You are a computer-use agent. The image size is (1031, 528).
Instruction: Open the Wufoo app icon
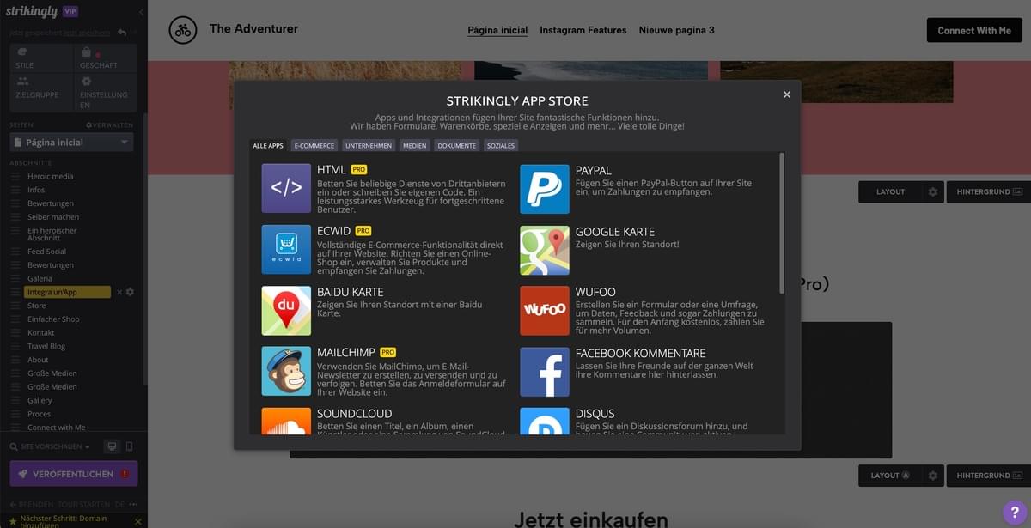pos(545,310)
